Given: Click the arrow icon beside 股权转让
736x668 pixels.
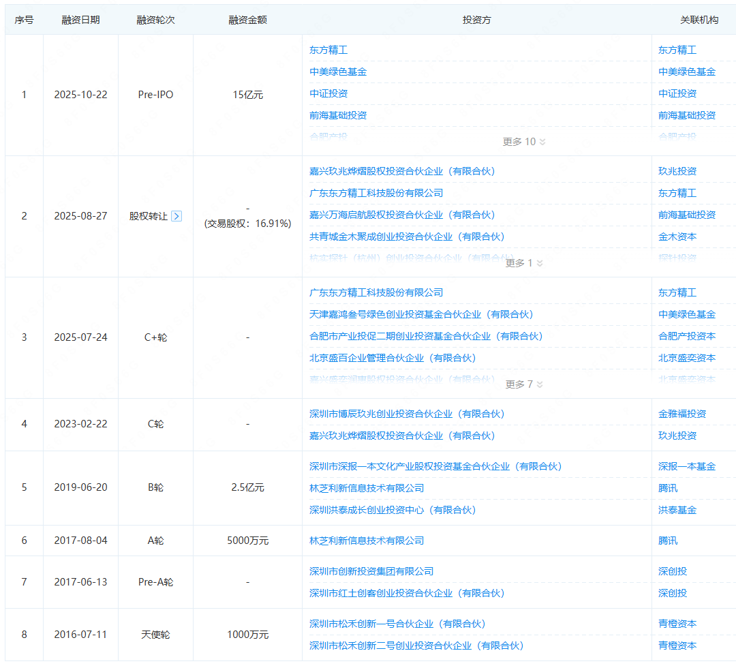Looking at the screenshot, I should [x=177, y=216].
